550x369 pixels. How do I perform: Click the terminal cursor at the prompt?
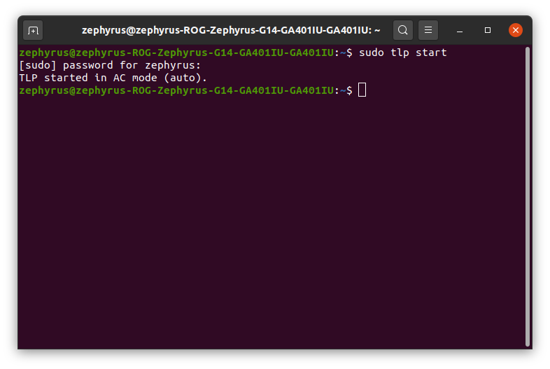362,90
